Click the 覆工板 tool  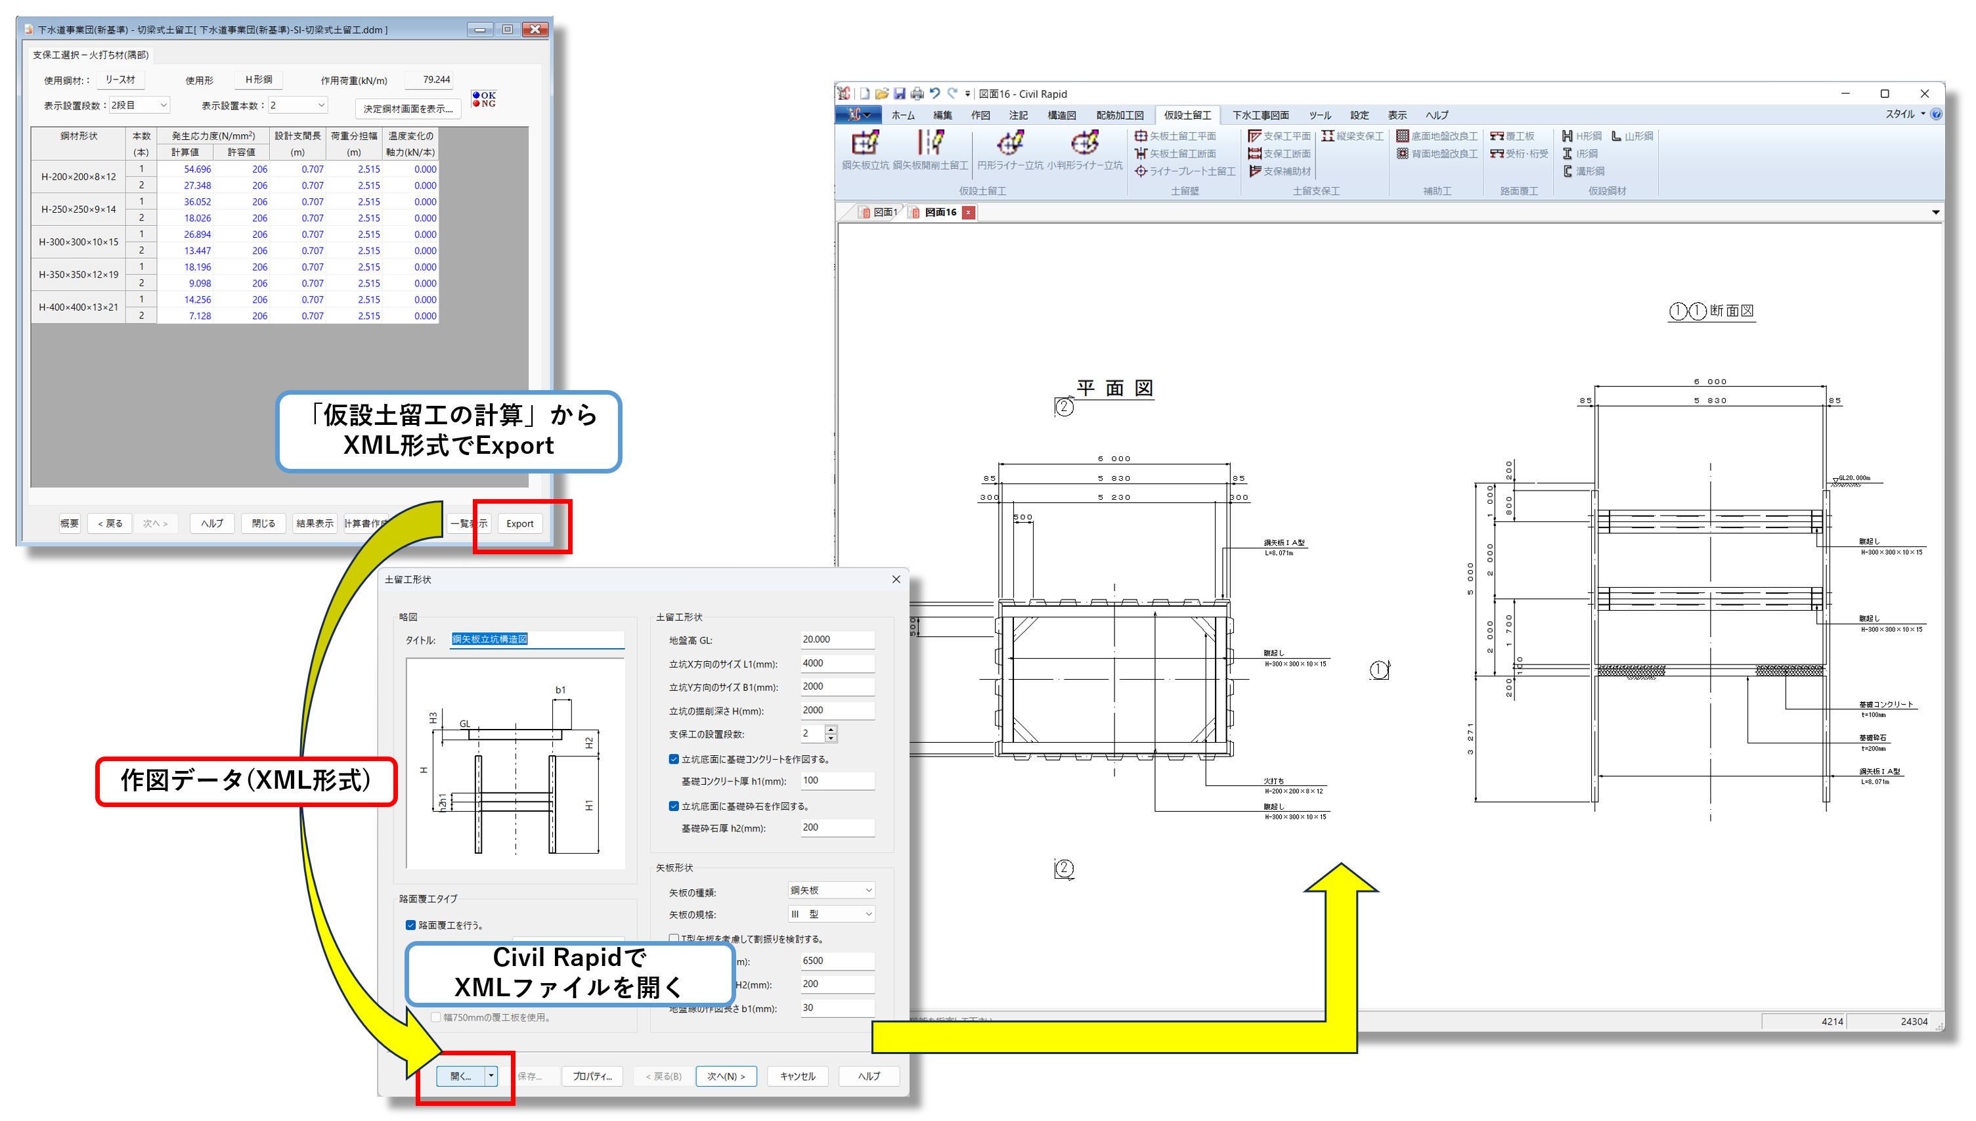pyautogui.click(x=1512, y=137)
